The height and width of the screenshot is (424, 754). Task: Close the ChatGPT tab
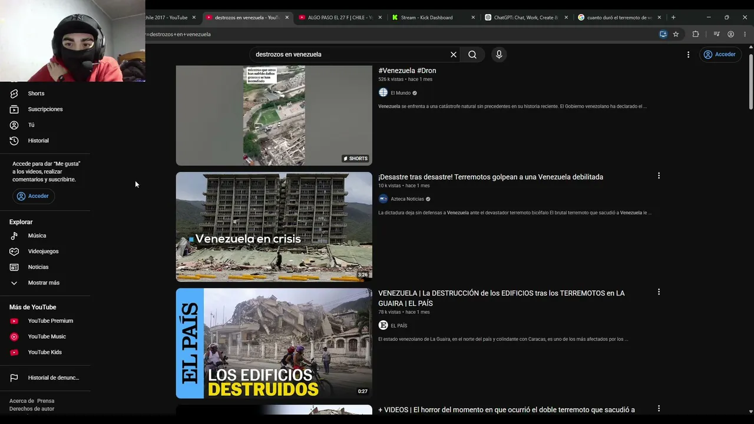(x=566, y=18)
